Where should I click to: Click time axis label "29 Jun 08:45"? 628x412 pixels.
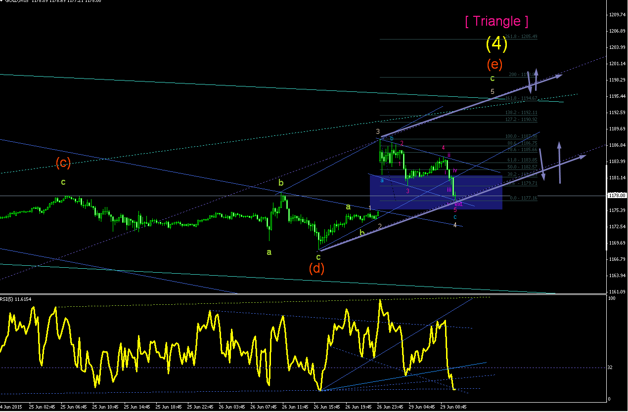(x=453, y=408)
